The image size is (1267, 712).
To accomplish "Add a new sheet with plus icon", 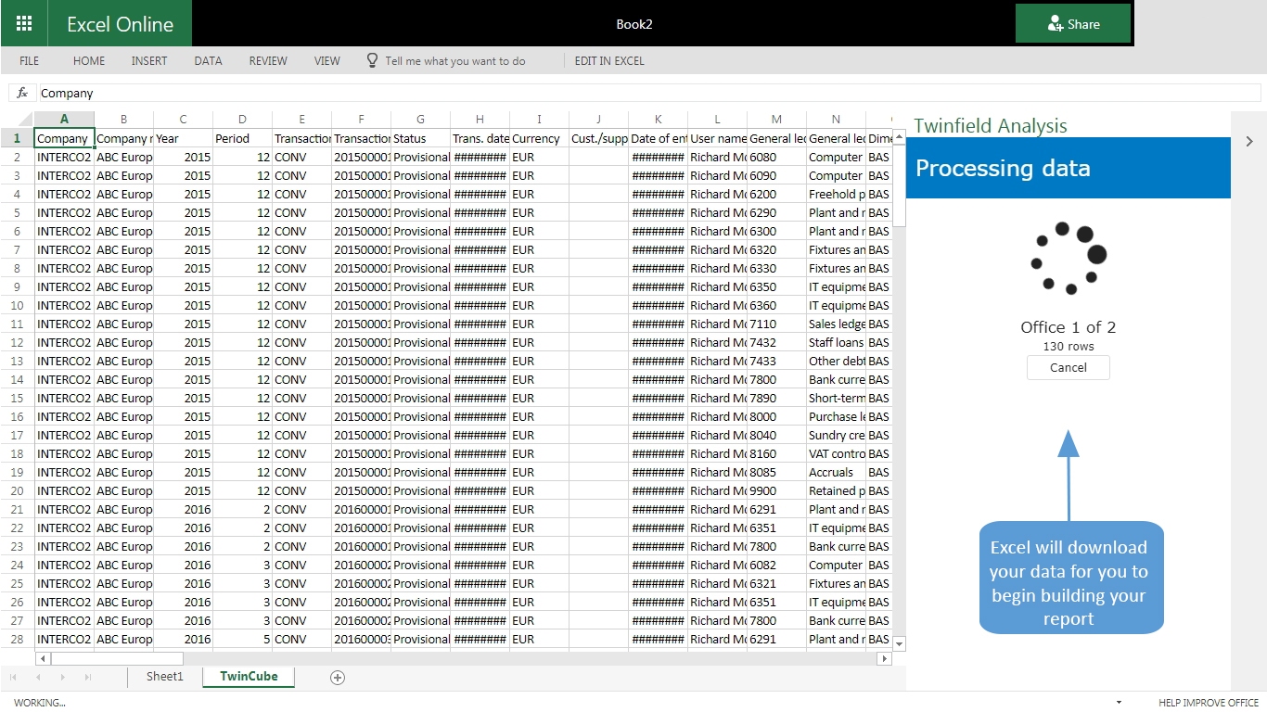I will pyautogui.click(x=338, y=678).
